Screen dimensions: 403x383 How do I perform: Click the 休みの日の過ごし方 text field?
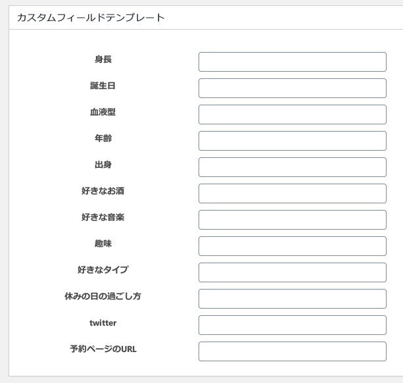292,299
